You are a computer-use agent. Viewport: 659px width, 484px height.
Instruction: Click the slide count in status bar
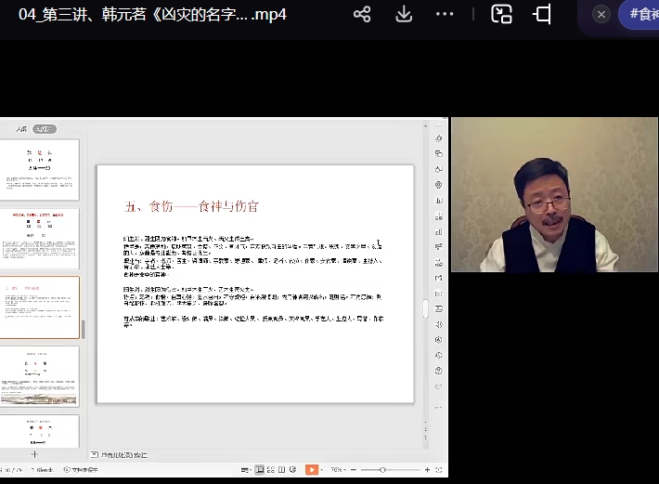(x=13, y=470)
